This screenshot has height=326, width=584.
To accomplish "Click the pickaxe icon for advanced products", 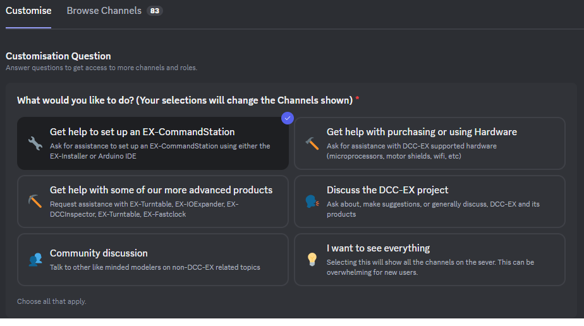I will (x=35, y=201).
